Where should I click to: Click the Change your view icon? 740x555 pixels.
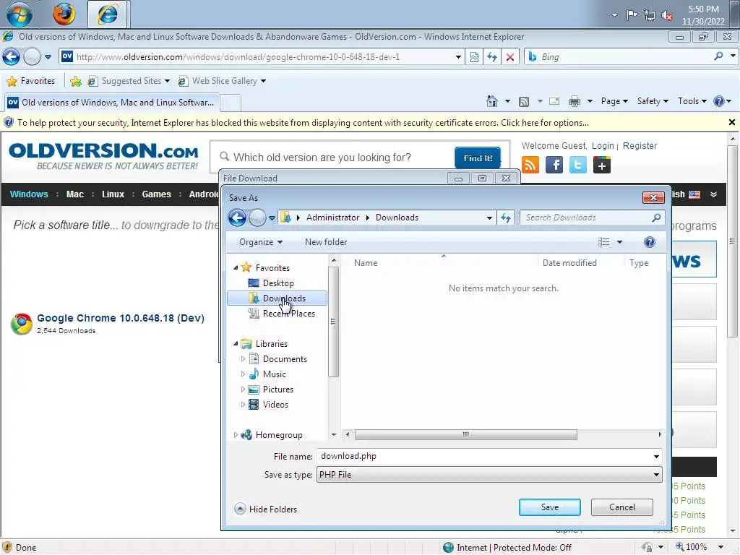604,242
